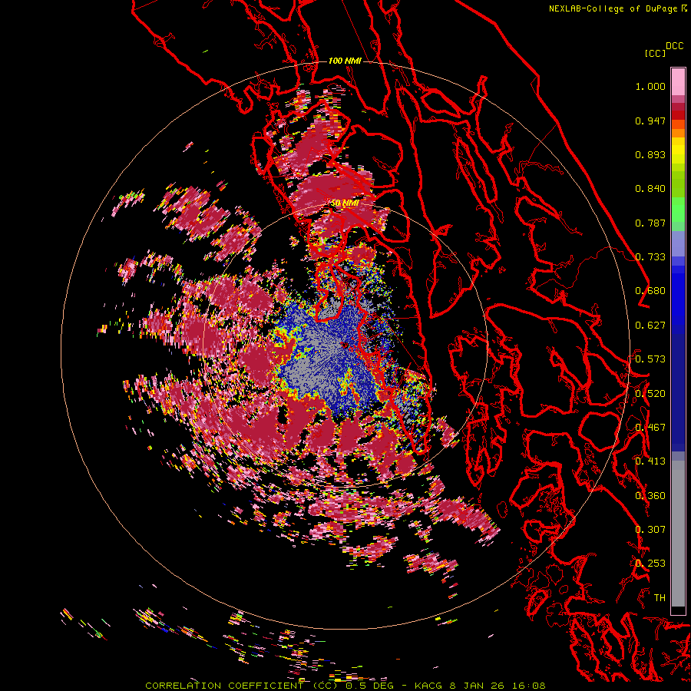Pick the bright green color bar segment
The height and width of the screenshot is (691, 691).
(x=678, y=210)
